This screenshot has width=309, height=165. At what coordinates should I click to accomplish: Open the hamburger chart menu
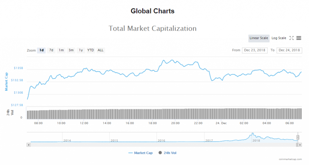pyautogui.click(x=299, y=38)
